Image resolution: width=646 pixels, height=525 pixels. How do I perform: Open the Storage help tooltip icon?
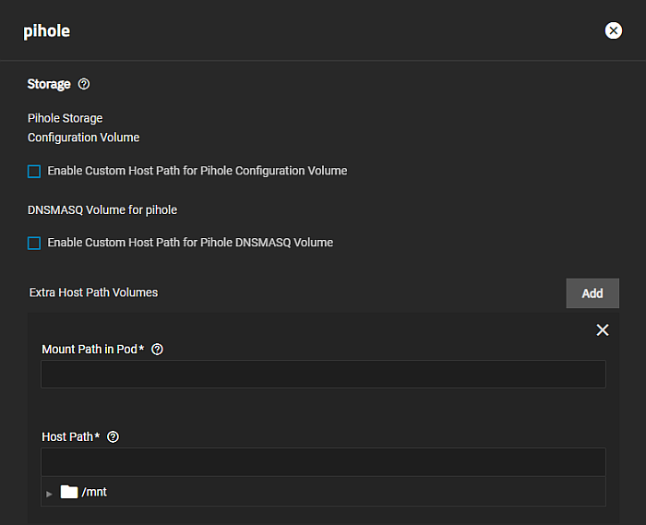pyautogui.click(x=84, y=84)
